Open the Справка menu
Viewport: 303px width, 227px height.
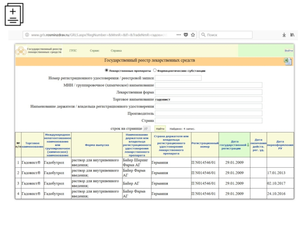pos(116,51)
